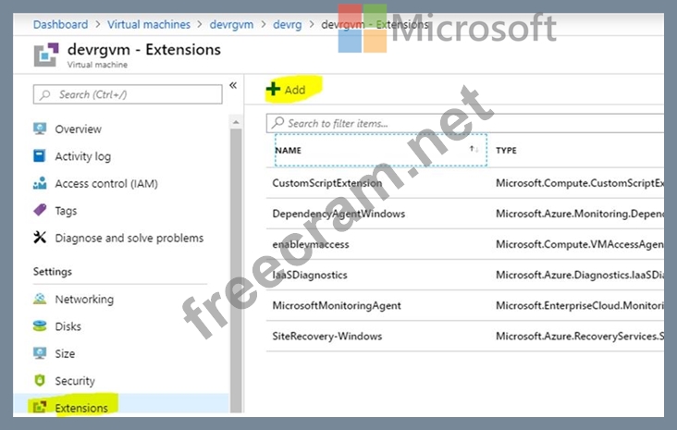The height and width of the screenshot is (430, 677).
Task: Open the CustomScriptExtension row
Action: coord(326,183)
